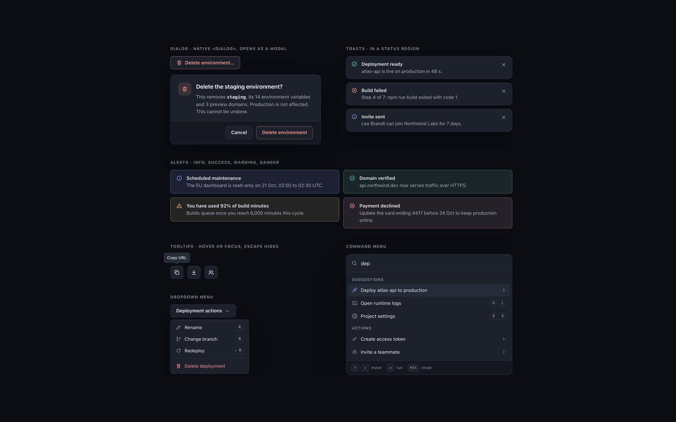The height and width of the screenshot is (422, 676).
Task: Click the warning triangle in build minutes alert
Action: click(179, 206)
